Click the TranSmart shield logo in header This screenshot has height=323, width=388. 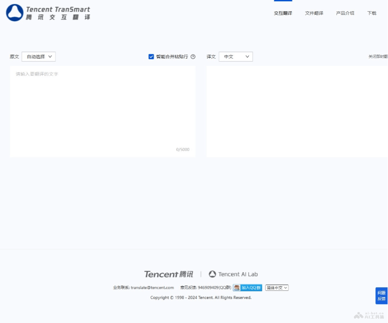click(14, 12)
